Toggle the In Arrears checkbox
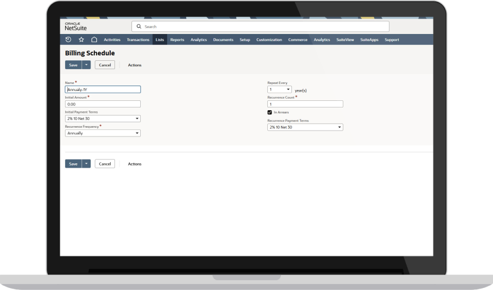493x290 pixels. 270,112
